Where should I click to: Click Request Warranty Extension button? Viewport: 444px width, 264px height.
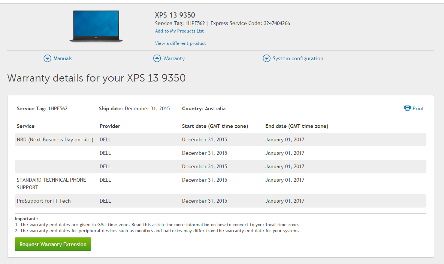53,244
